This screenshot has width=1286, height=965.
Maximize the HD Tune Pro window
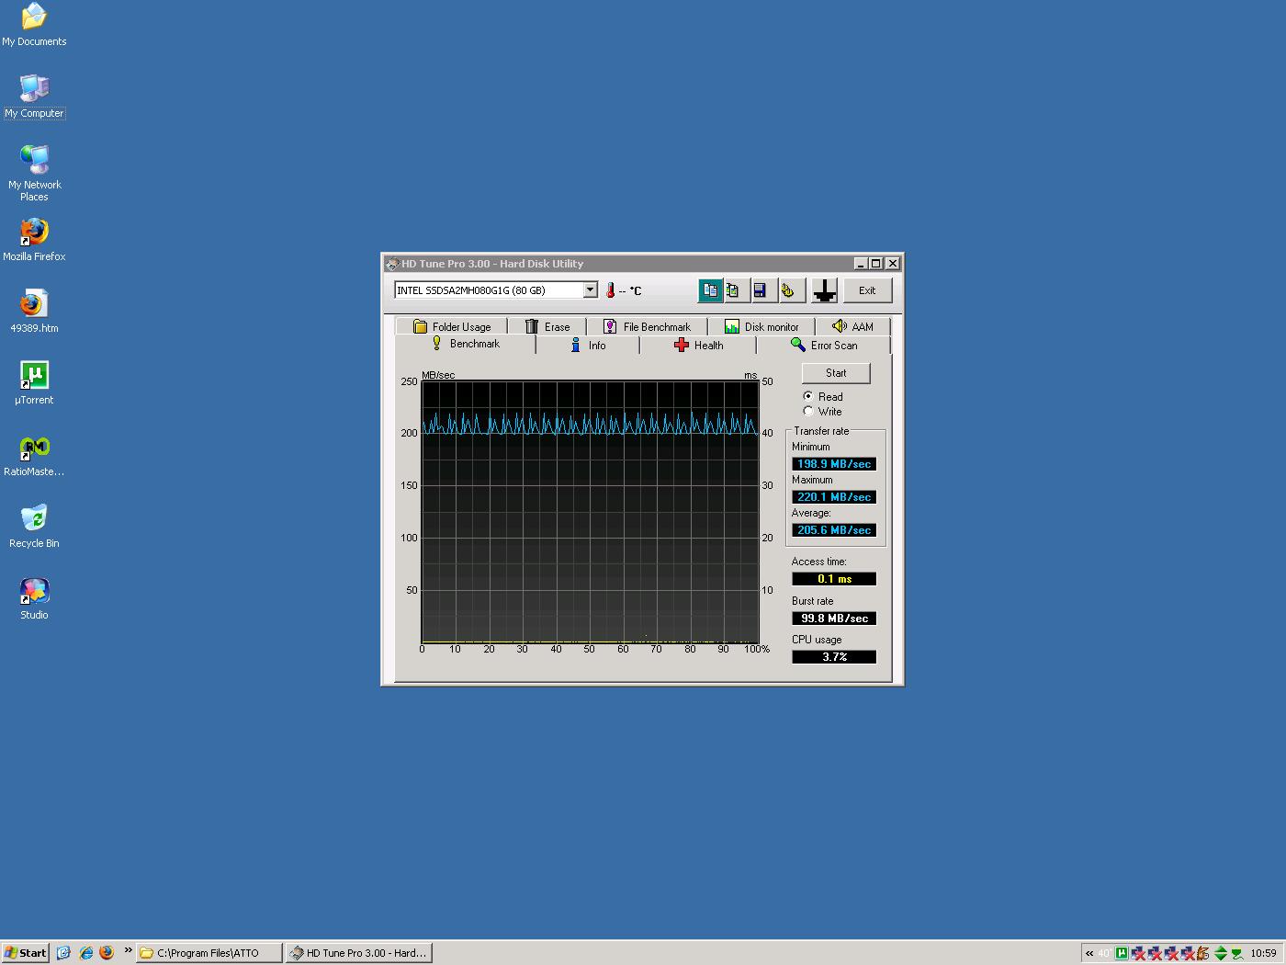click(875, 264)
